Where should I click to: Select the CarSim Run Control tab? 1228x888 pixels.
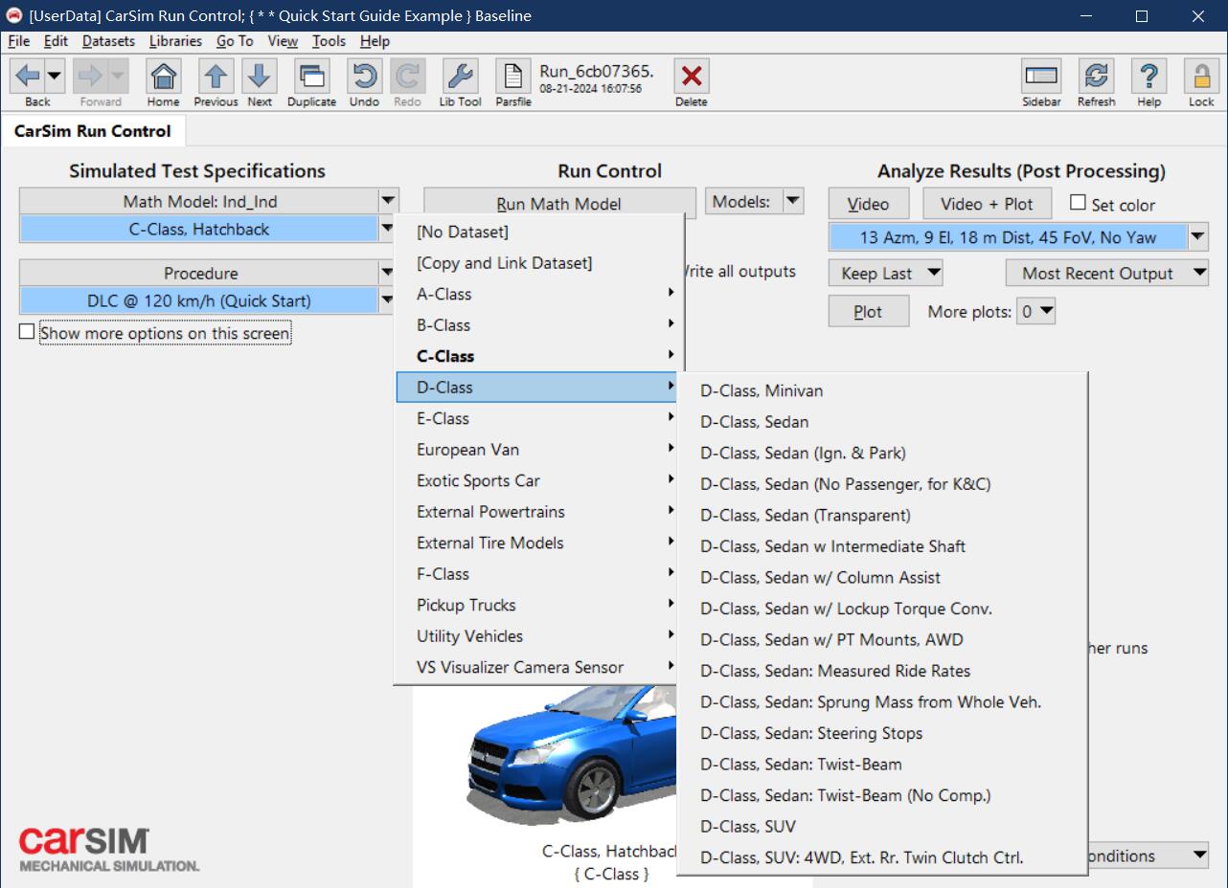(93, 131)
